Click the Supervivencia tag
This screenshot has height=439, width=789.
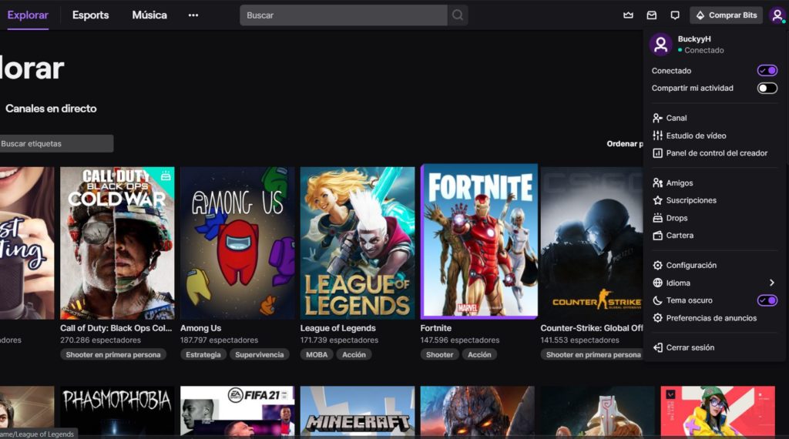(259, 354)
